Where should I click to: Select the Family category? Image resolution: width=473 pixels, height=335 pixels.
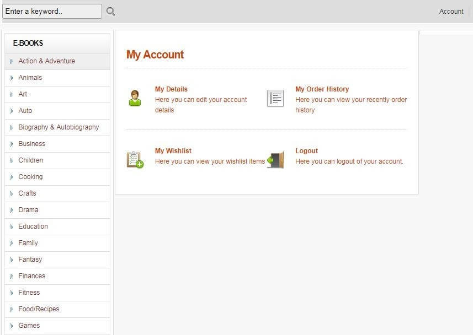(x=28, y=243)
